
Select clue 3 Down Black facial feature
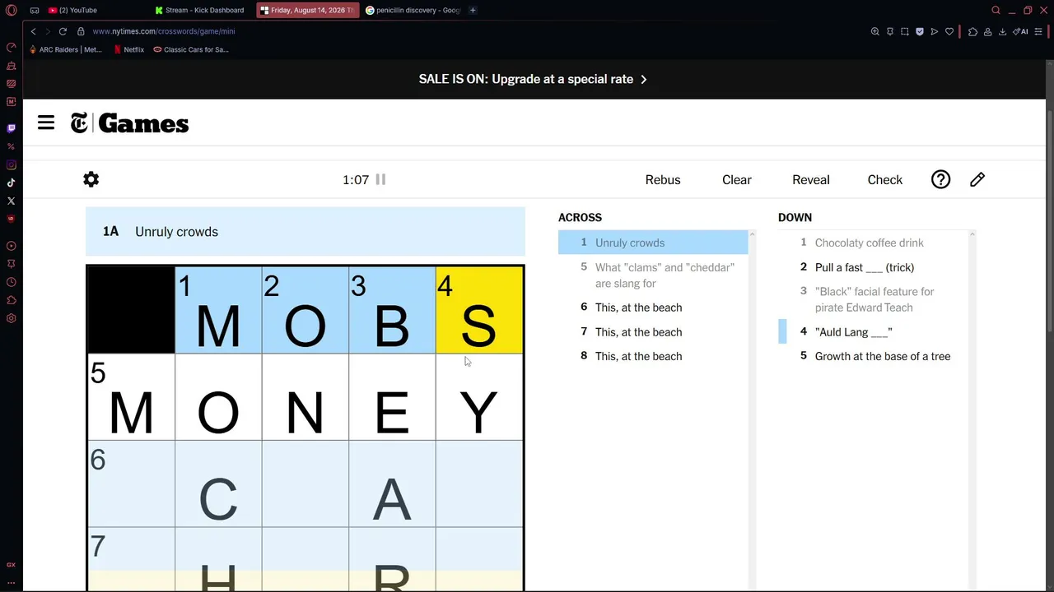873,299
